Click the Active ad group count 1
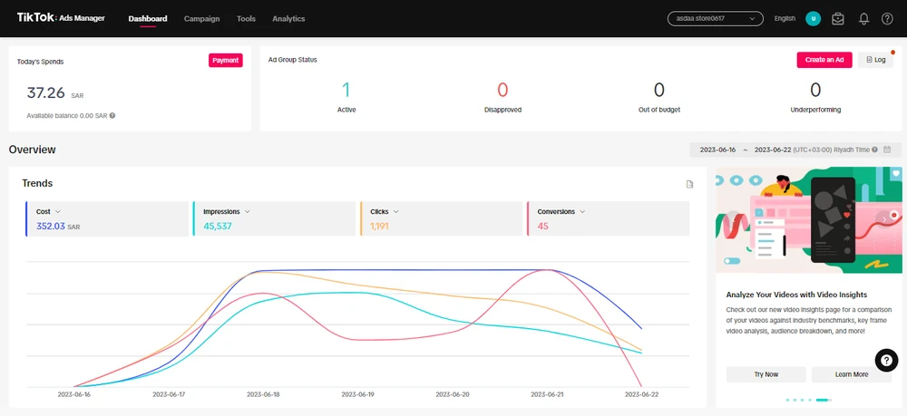Image resolution: width=907 pixels, height=416 pixels. click(346, 90)
